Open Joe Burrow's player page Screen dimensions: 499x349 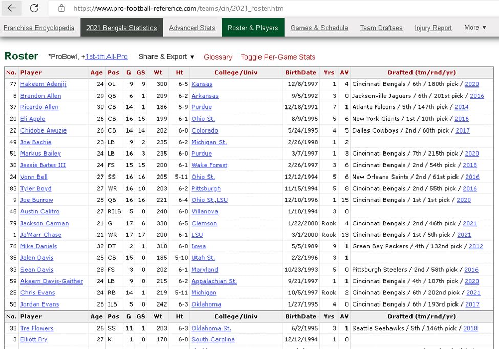(x=36, y=200)
